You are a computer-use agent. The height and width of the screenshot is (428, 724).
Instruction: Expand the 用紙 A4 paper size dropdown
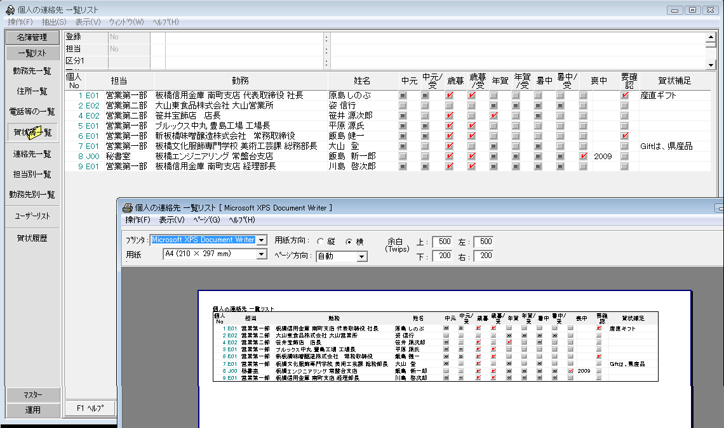pos(262,254)
